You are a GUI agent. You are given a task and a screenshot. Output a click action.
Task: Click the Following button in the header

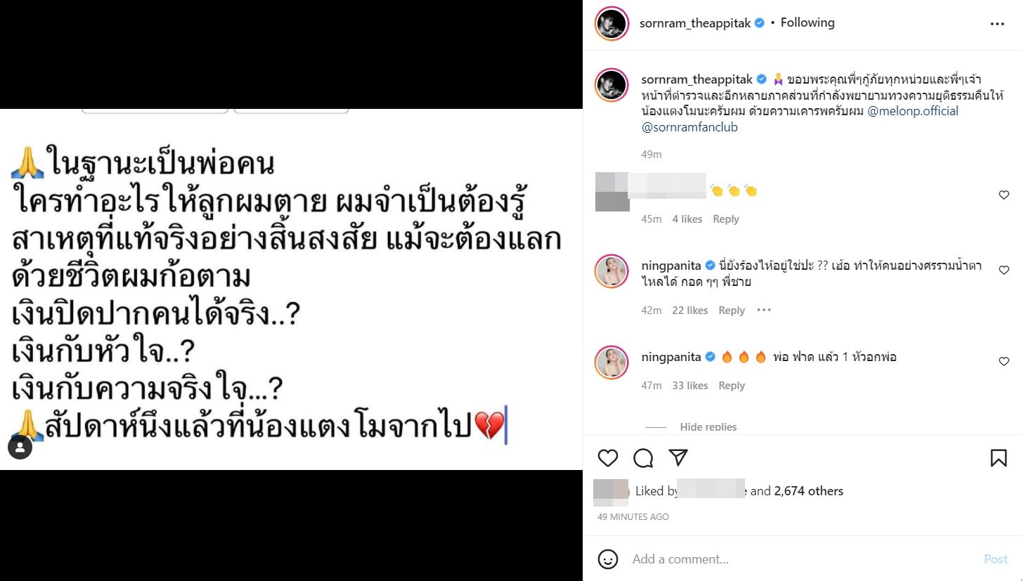click(808, 22)
